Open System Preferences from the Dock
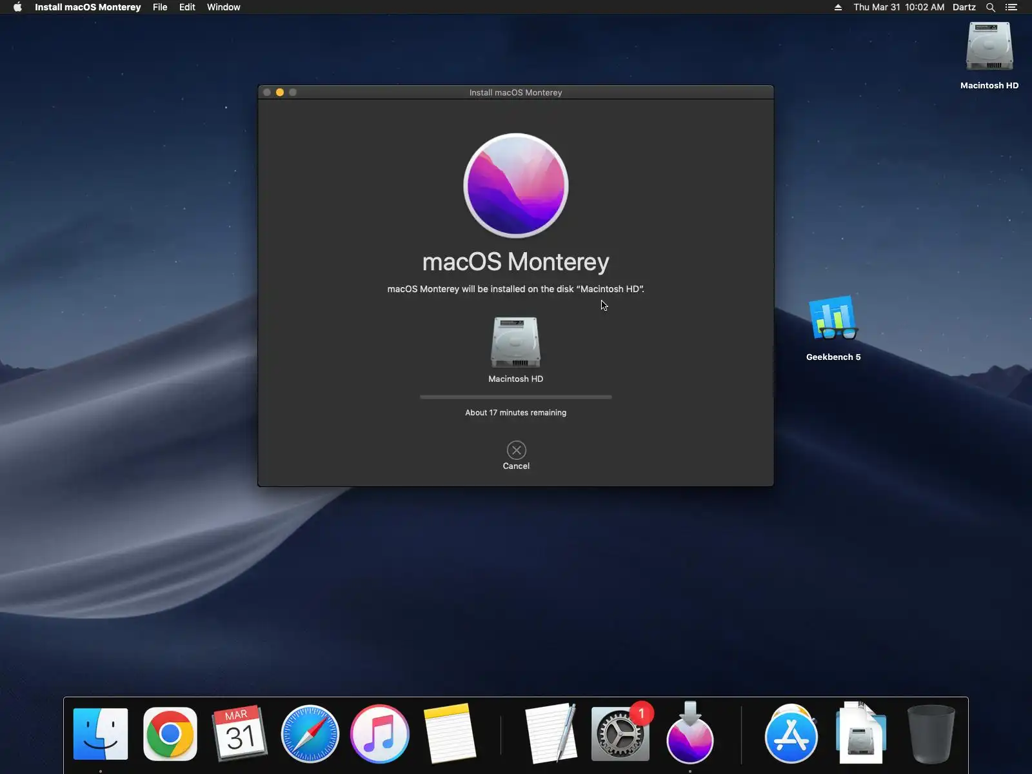1032x774 pixels. (x=620, y=733)
